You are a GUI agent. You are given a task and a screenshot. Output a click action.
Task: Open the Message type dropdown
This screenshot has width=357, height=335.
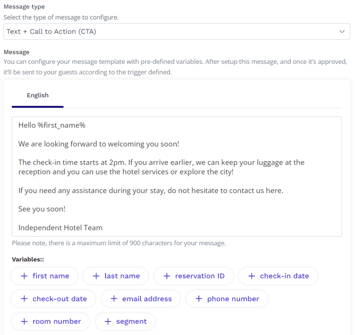pyautogui.click(x=176, y=31)
